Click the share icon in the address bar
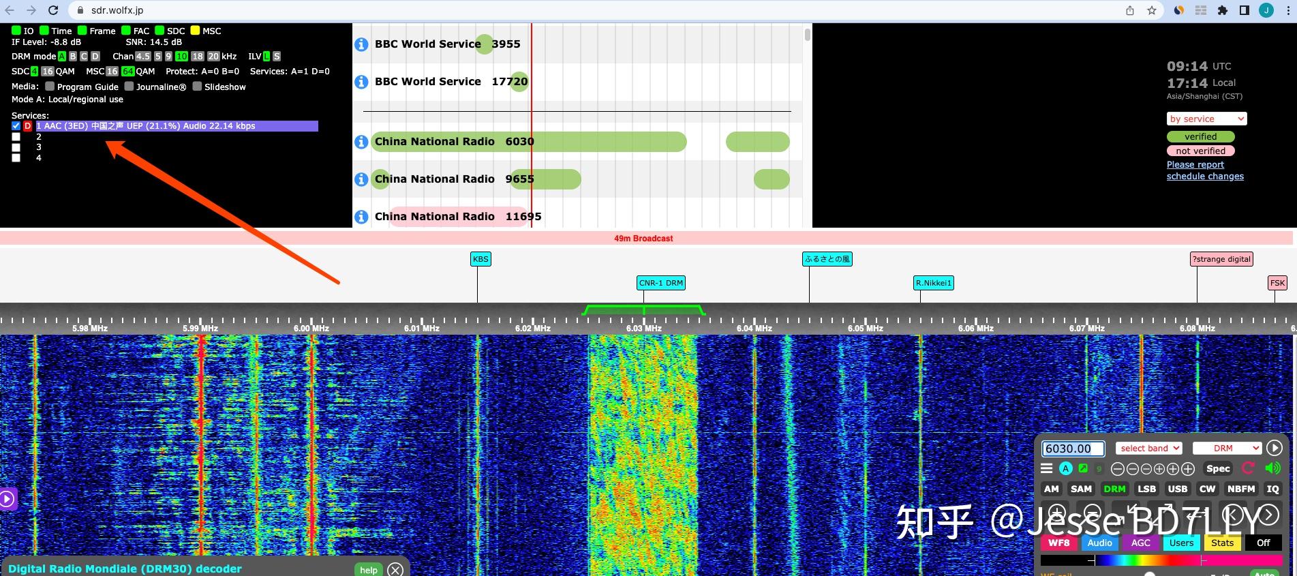This screenshot has width=1297, height=576. pos(1130,10)
